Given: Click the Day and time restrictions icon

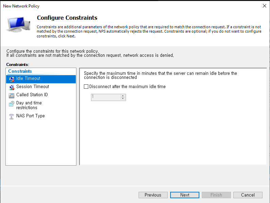Looking at the screenshot, I should coord(12,104).
